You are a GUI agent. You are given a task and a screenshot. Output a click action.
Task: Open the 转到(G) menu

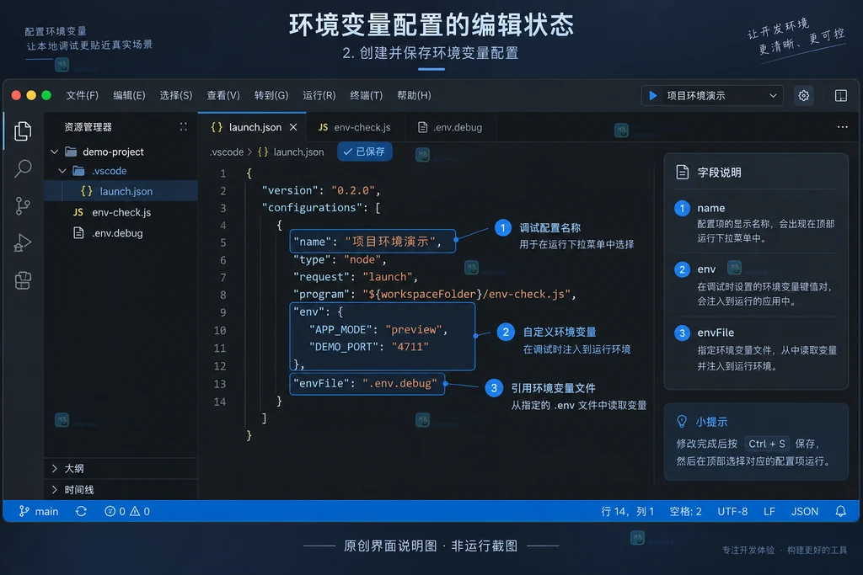271,96
